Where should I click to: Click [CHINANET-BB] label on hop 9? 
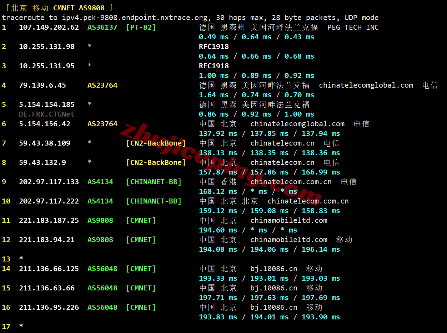[x=154, y=182]
